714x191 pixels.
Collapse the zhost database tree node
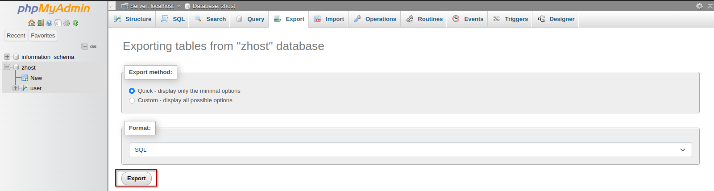(x=7, y=67)
